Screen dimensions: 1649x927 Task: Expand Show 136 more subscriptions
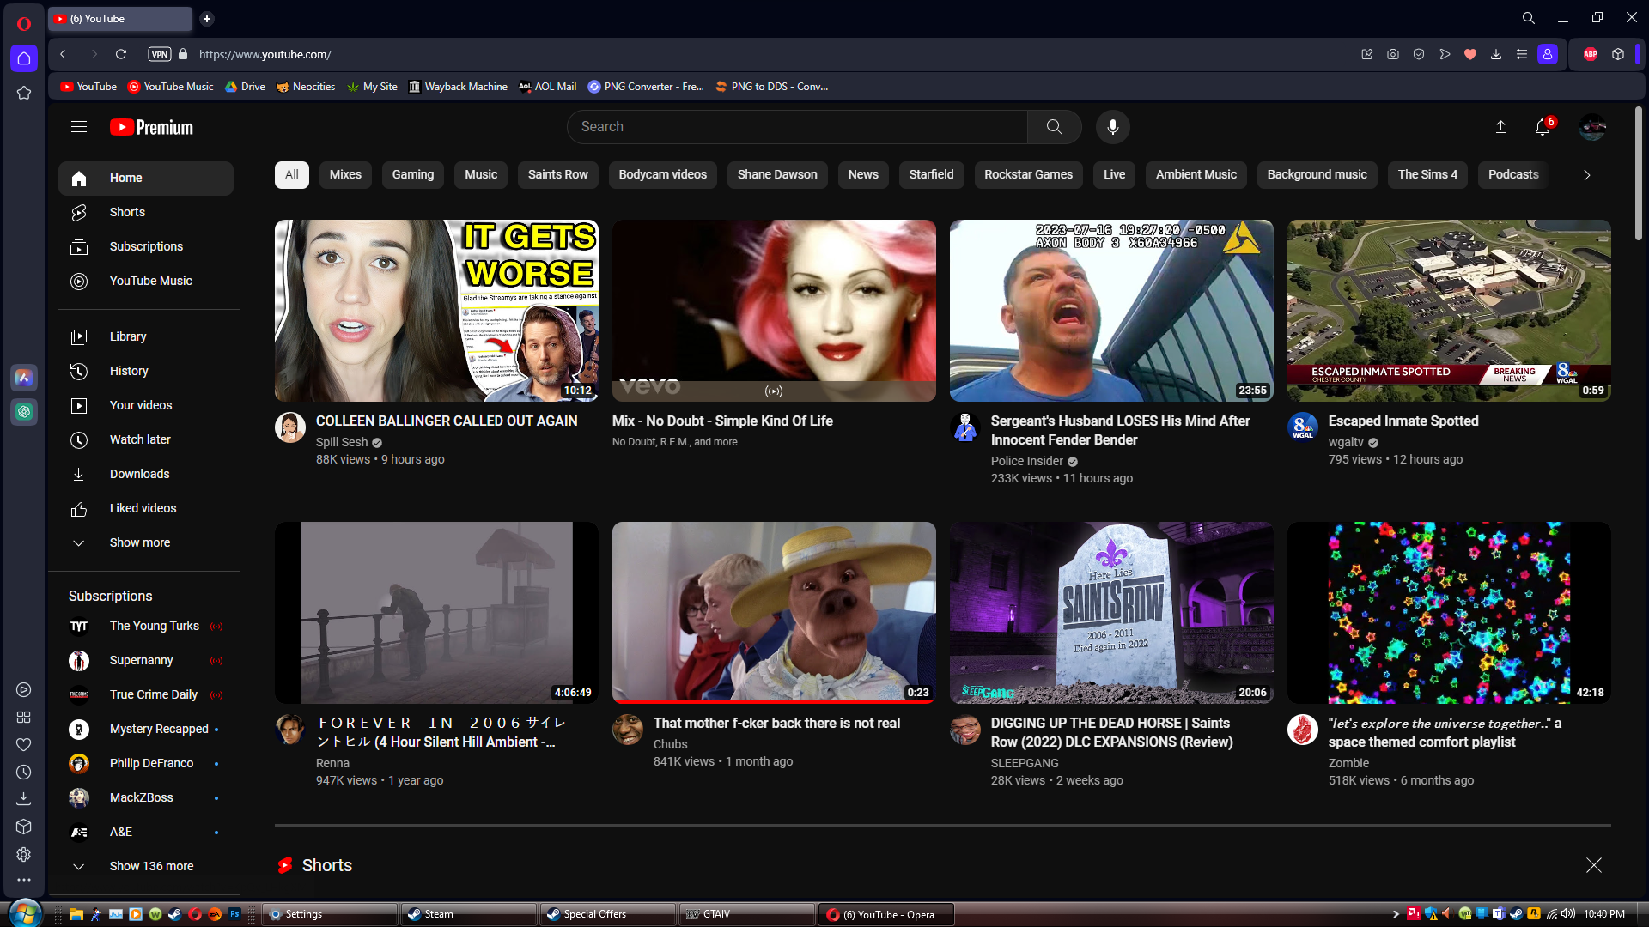tap(151, 866)
